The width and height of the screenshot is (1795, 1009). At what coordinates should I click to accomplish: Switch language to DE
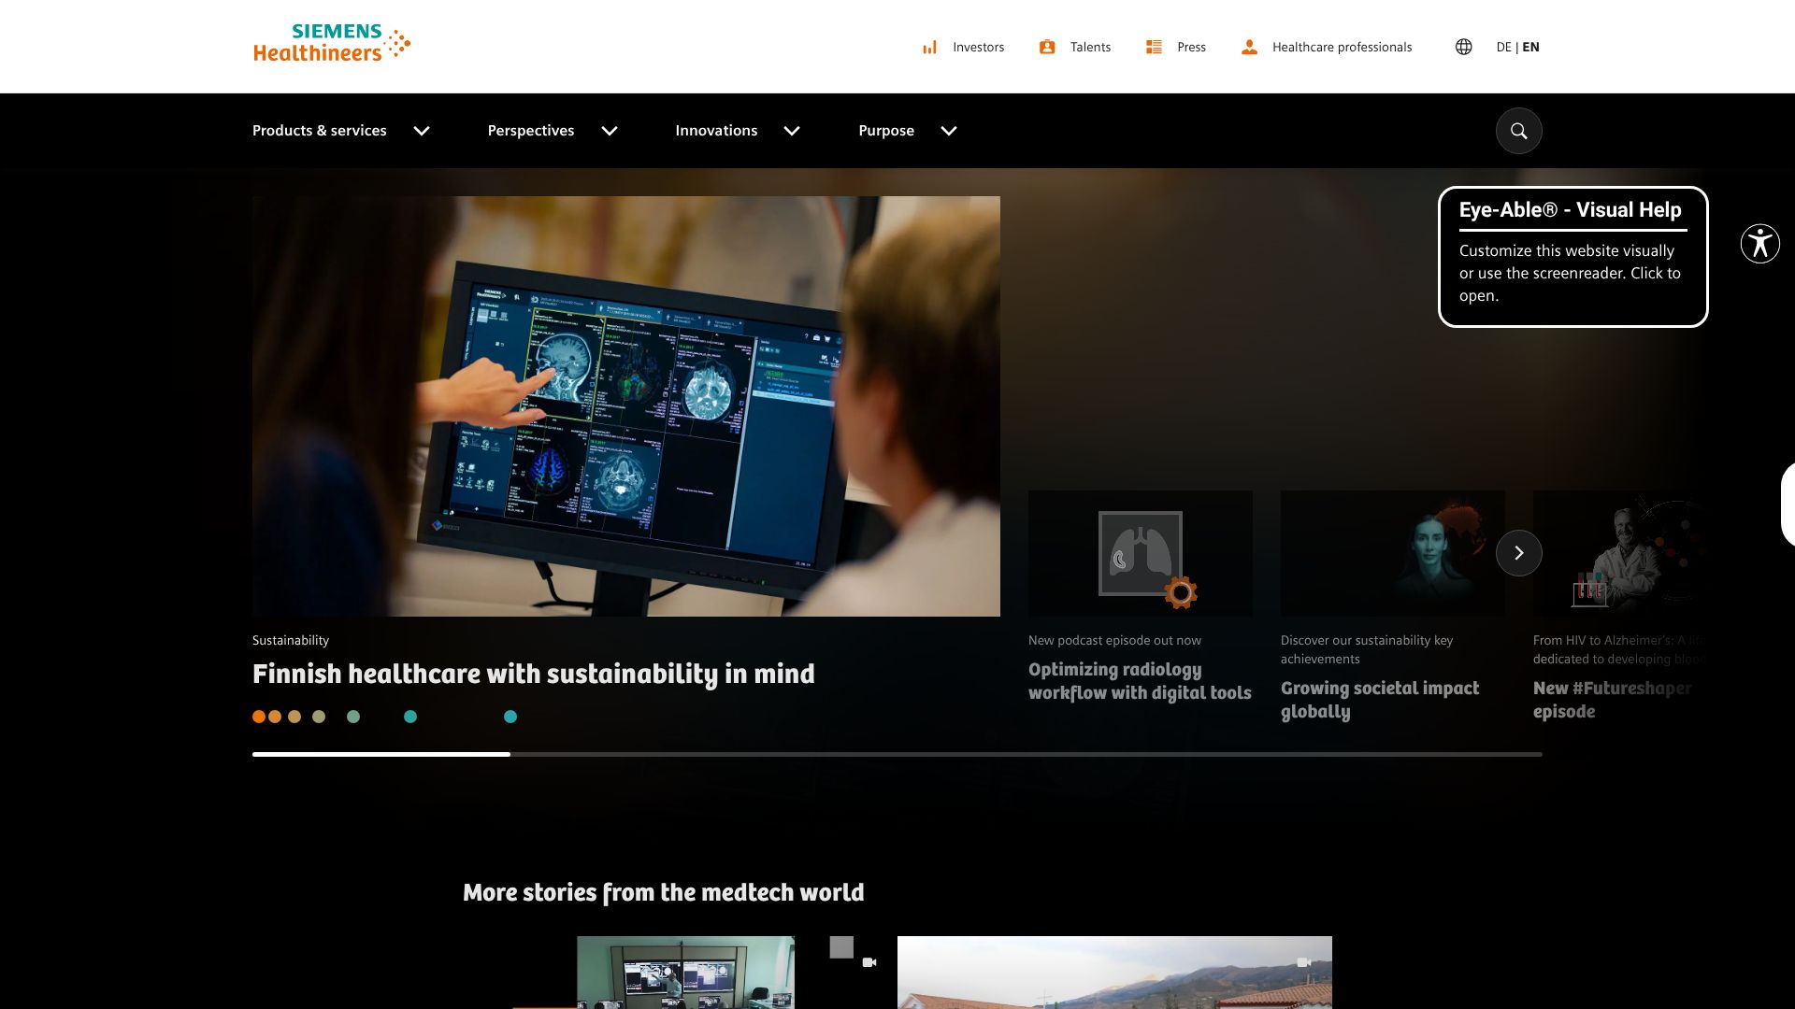[1503, 47]
